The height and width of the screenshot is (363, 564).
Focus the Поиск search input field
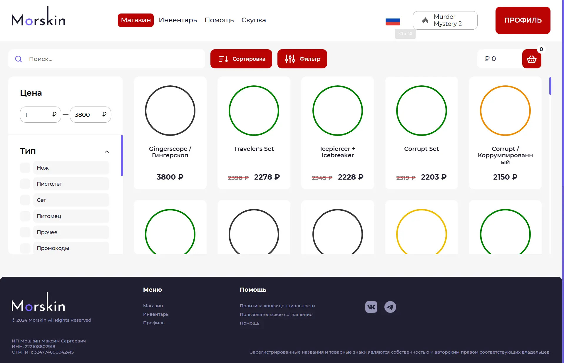(106, 59)
